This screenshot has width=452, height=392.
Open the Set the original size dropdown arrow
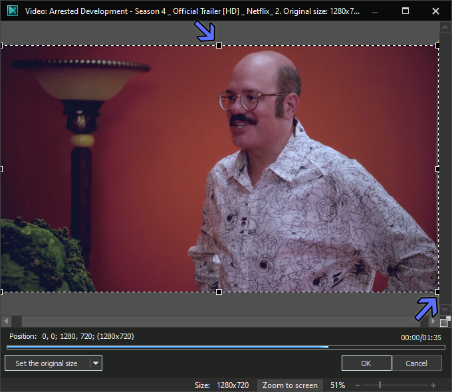pyautogui.click(x=96, y=363)
